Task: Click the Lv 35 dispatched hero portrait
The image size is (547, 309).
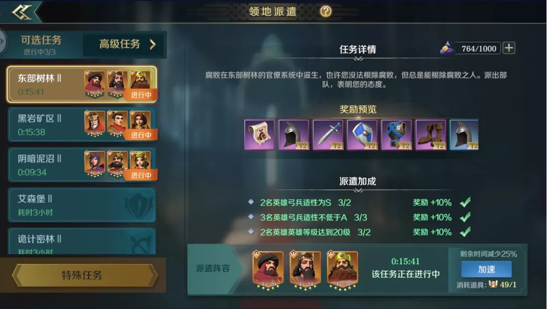Action: pos(343,270)
